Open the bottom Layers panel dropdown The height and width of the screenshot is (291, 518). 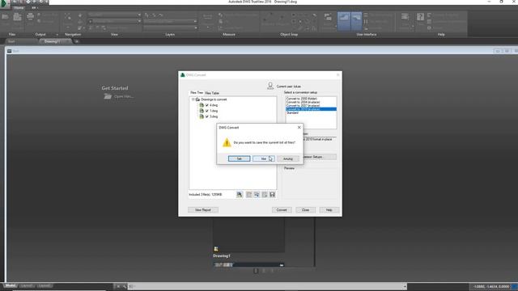[196, 27]
